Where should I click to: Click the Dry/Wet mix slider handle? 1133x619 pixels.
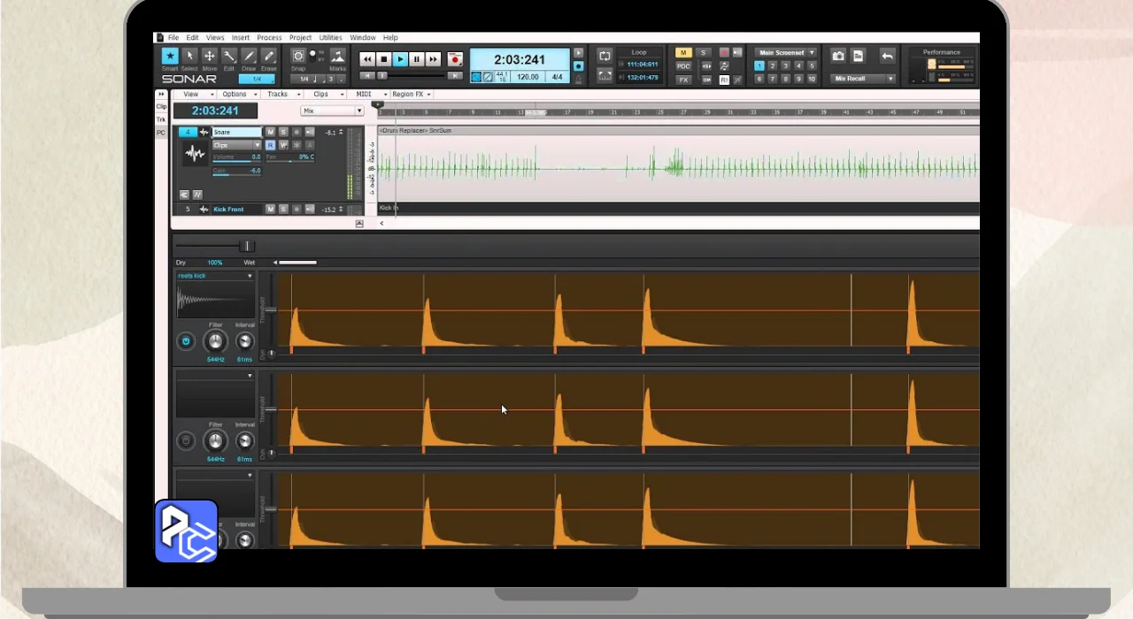248,246
